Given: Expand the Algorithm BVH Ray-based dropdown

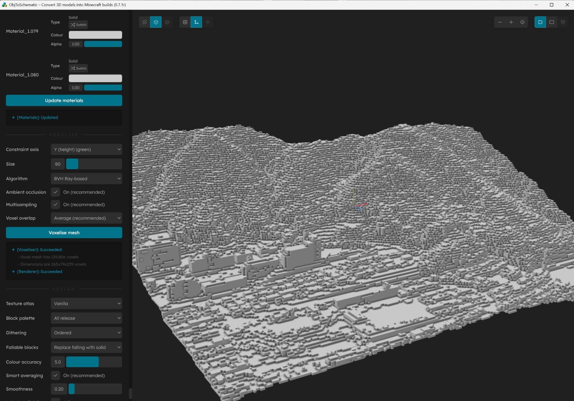Looking at the screenshot, I should click(x=86, y=179).
